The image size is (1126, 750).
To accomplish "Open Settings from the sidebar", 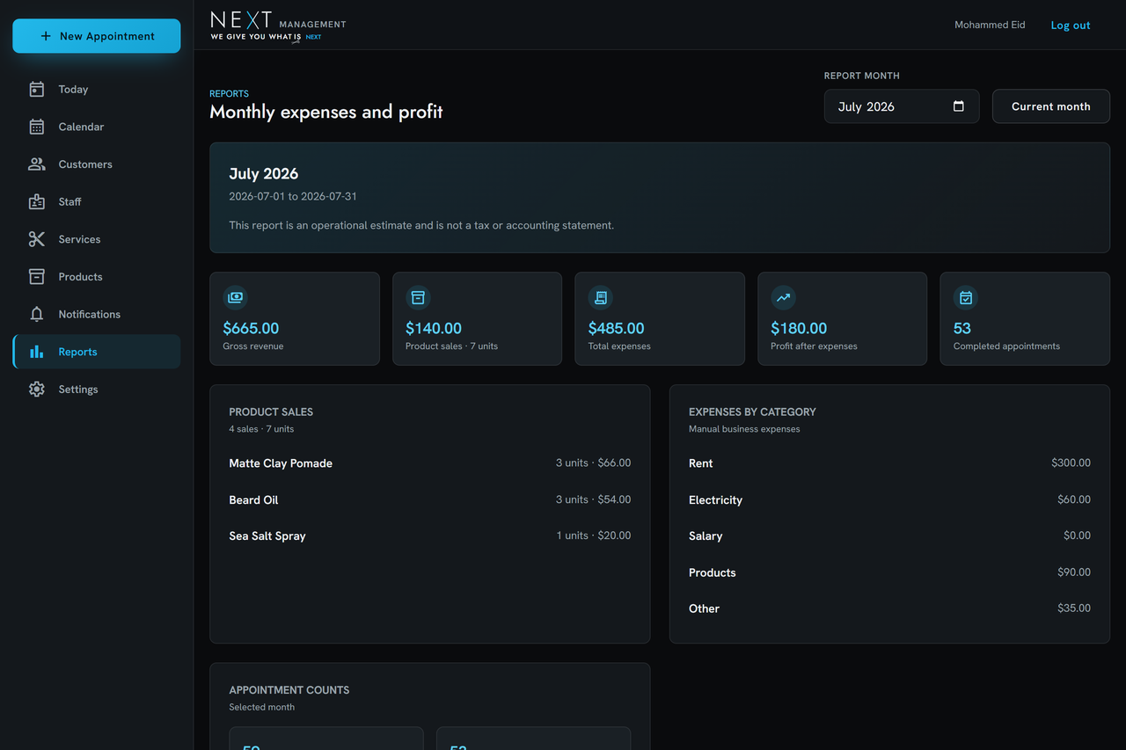I will pyautogui.click(x=97, y=390).
